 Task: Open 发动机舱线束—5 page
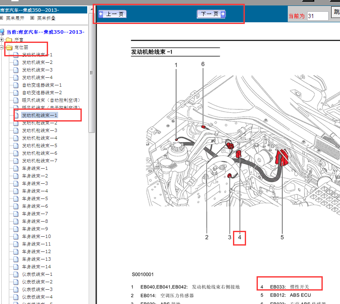point(40,145)
